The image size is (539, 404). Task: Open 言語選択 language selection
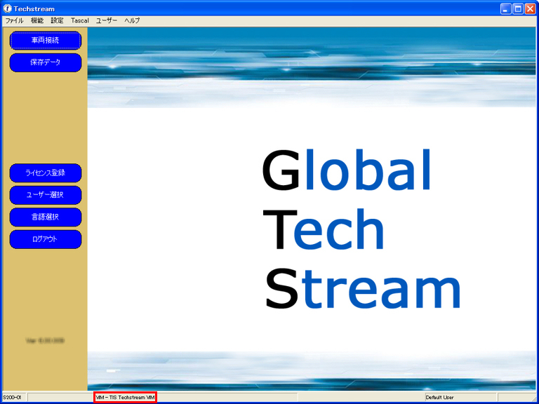pyautogui.click(x=46, y=217)
